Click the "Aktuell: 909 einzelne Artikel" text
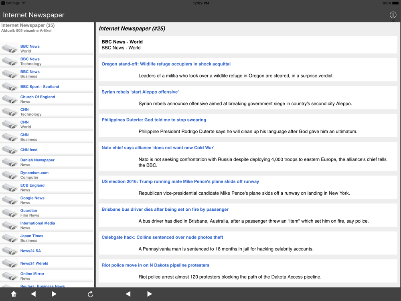 pyautogui.click(x=26, y=31)
